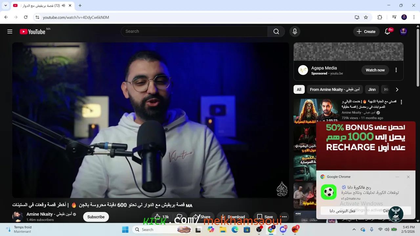Go back in Chrome
Viewport: 420px width, 236px height.
[x=6, y=17]
